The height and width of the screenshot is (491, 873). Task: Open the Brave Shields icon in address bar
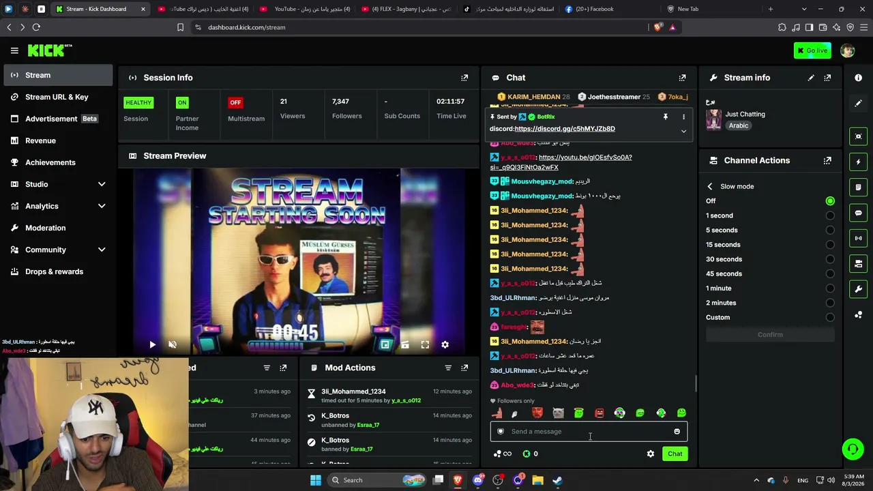pos(657,27)
